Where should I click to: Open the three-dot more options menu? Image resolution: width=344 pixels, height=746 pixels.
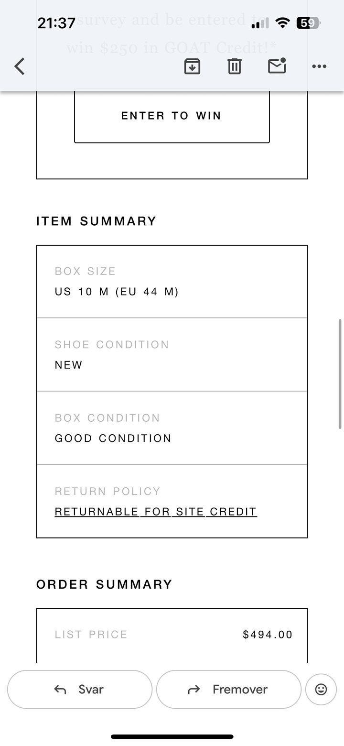click(319, 66)
